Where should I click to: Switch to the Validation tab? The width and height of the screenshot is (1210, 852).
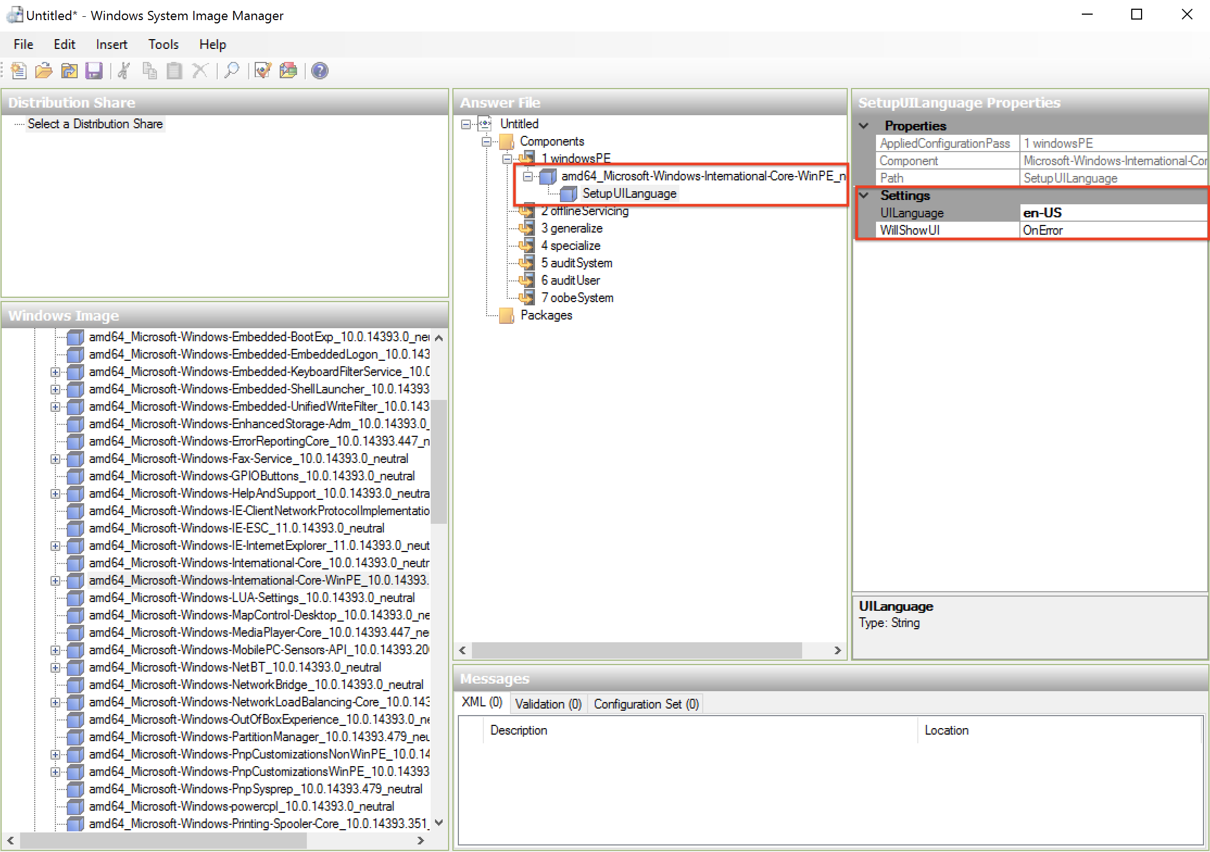(x=547, y=704)
